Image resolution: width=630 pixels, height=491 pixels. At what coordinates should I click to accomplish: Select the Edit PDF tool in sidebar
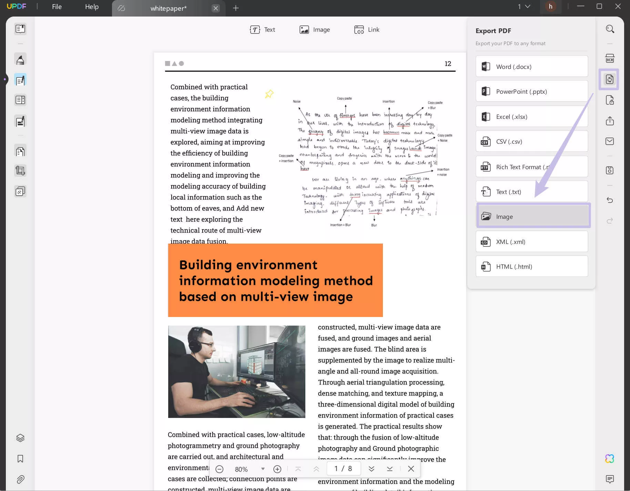pyautogui.click(x=20, y=80)
